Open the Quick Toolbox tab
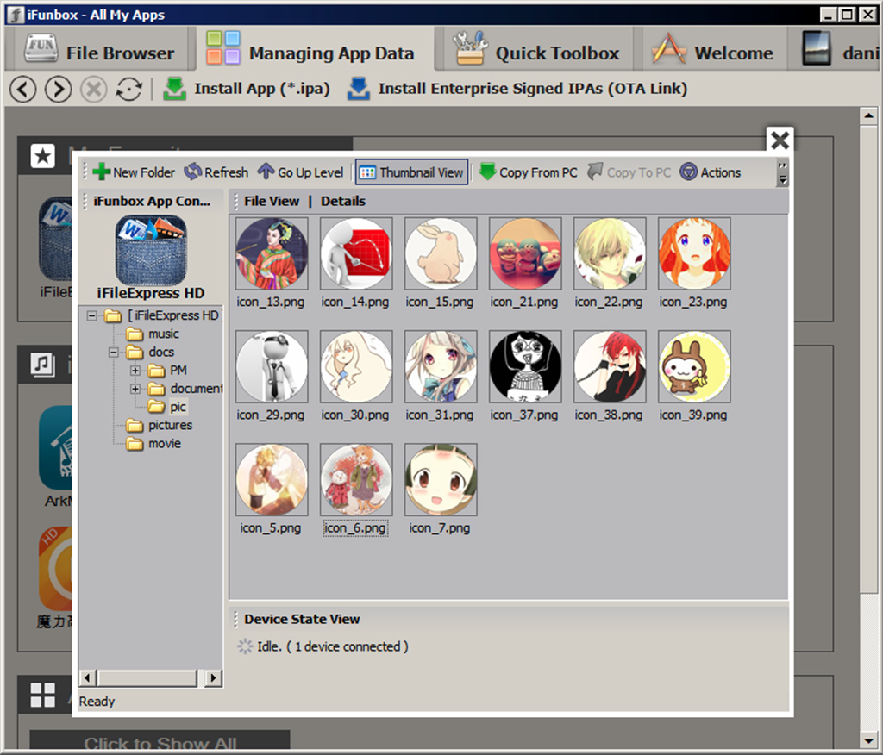 pos(538,52)
